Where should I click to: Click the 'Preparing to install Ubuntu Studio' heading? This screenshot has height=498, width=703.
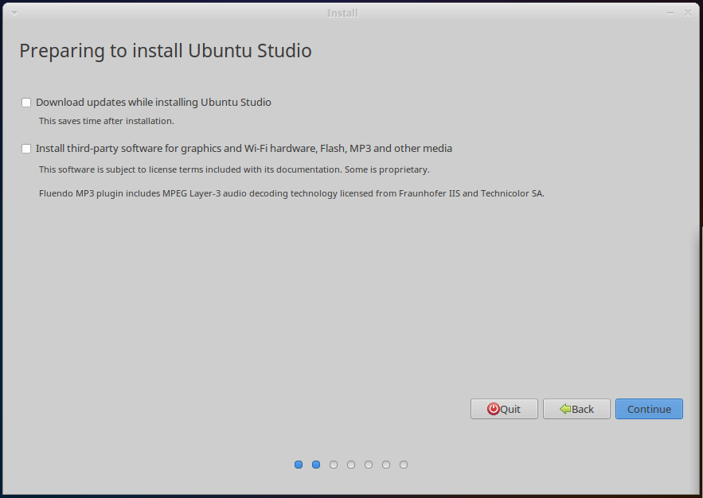tap(166, 51)
